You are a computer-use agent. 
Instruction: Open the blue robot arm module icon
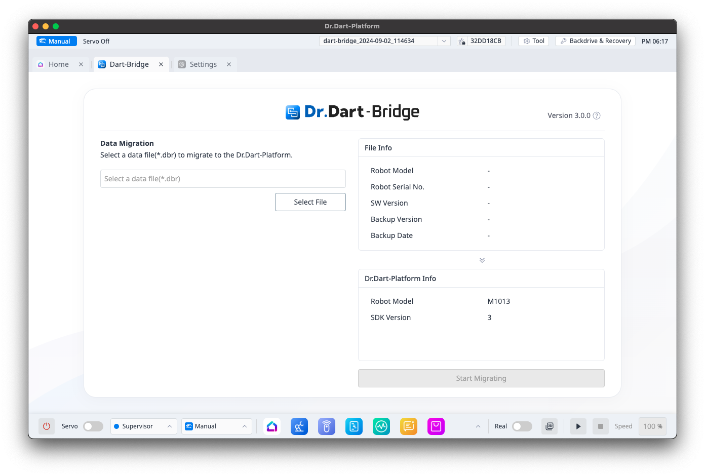(299, 426)
